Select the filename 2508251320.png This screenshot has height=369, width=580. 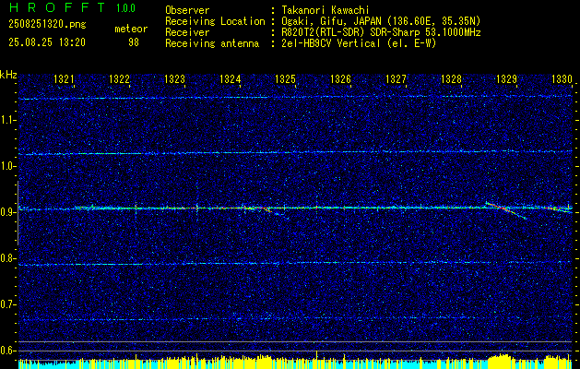(47, 25)
